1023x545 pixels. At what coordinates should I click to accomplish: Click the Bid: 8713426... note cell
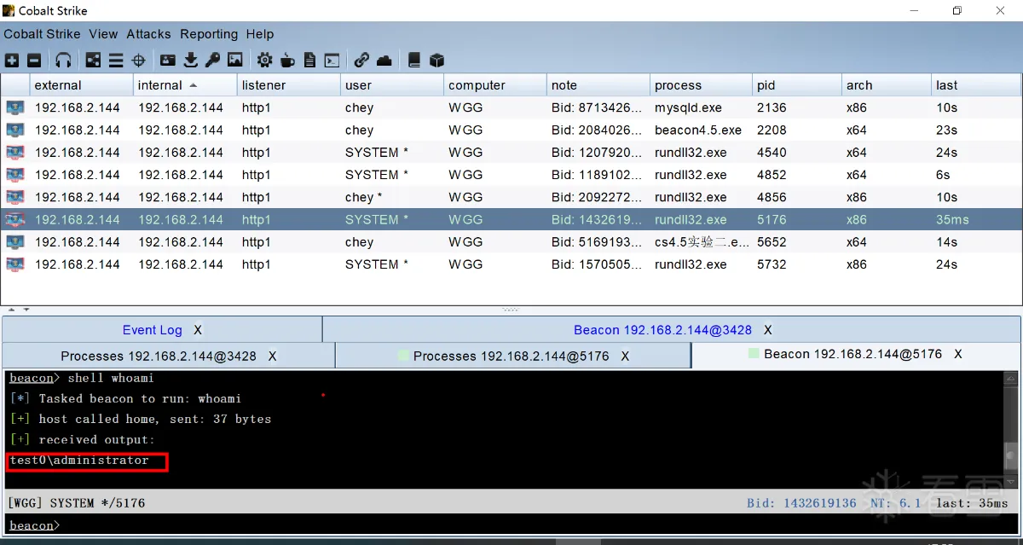click(598, 108)
